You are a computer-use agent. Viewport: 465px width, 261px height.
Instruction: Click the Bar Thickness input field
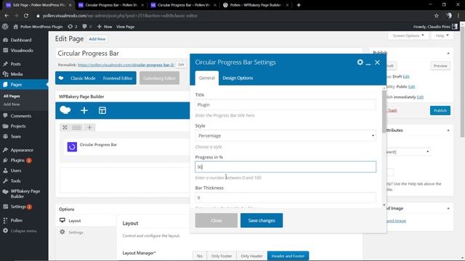click(x=286, y=197)
